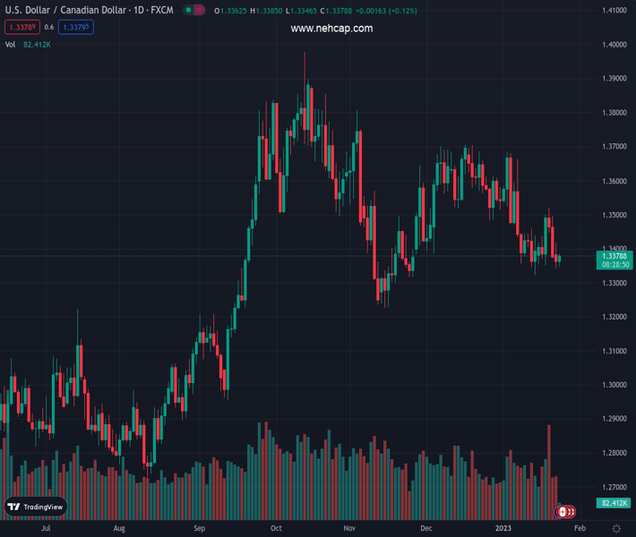The height and width of the screenshot is (537, 636).
Task: Click the Feb label on time axis
Action: click(580, 529)
